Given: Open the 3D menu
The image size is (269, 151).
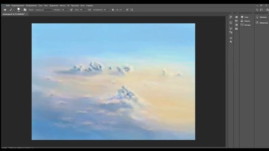Looking at the screenshot, I should 68,5.
